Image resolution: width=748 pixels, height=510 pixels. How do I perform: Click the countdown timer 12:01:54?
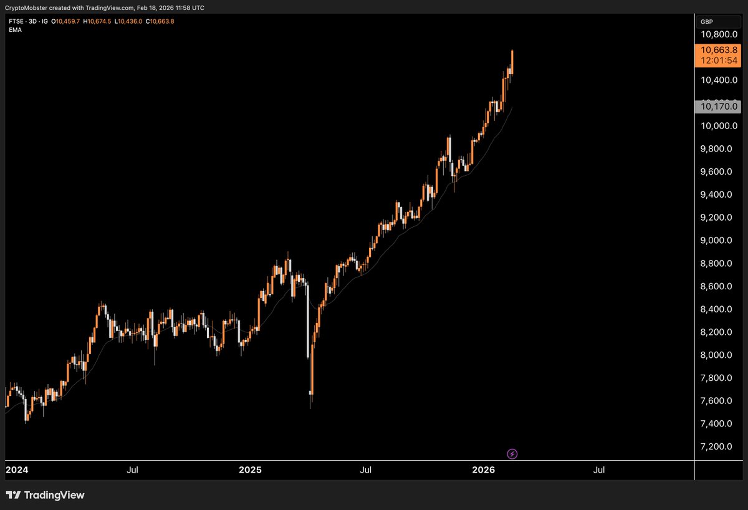tap(720, 60)
